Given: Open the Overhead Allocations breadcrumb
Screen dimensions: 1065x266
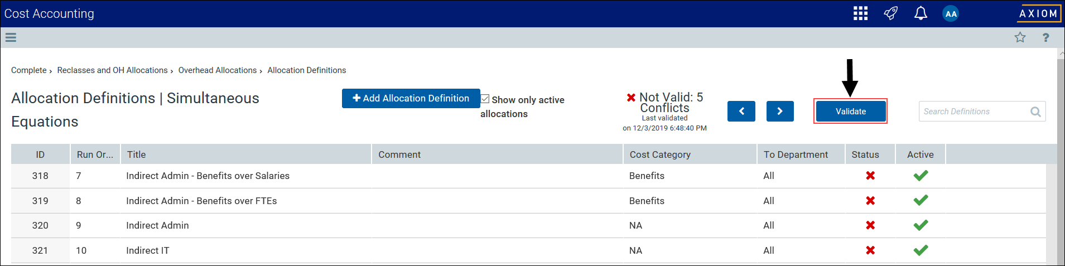Looking at the screenshot, I should pyautogui.click(x=218, y=70).
